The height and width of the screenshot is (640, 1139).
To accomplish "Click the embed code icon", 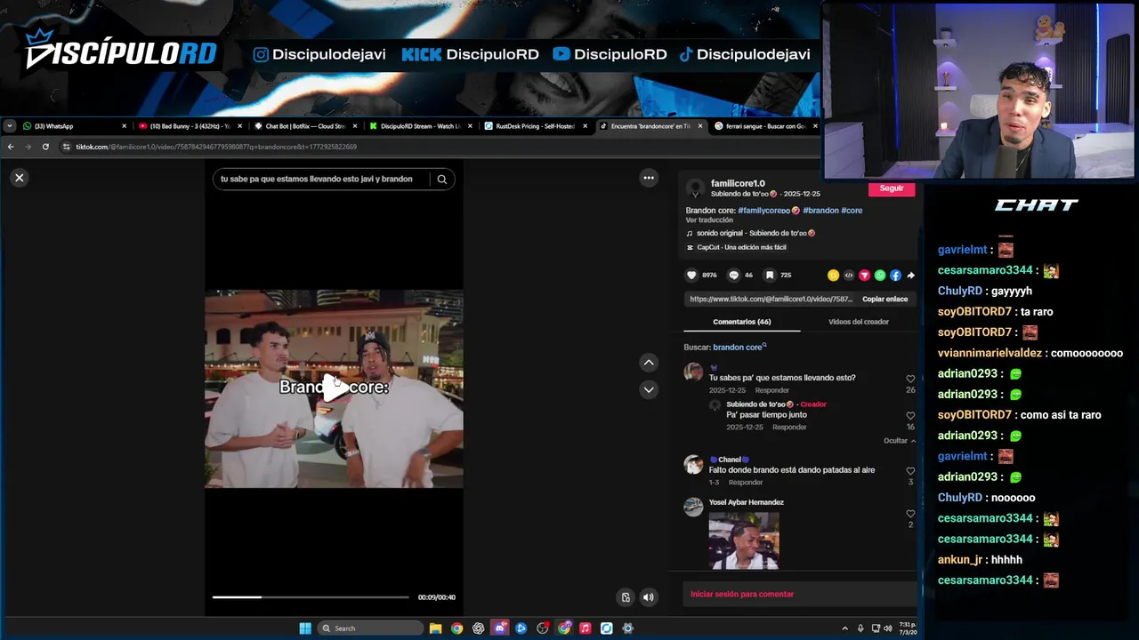I will coord(849,276).
